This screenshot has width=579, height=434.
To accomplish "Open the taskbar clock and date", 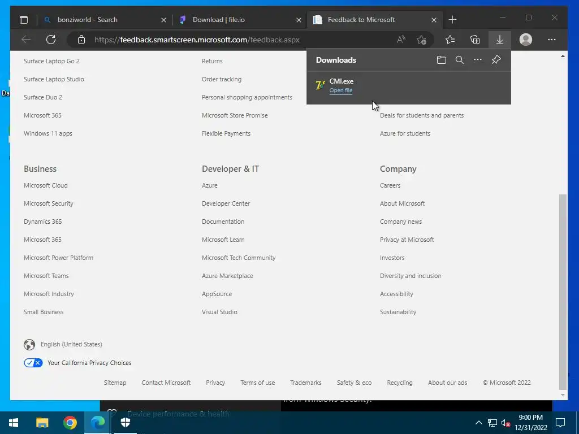I will click(x=530, y=423).
